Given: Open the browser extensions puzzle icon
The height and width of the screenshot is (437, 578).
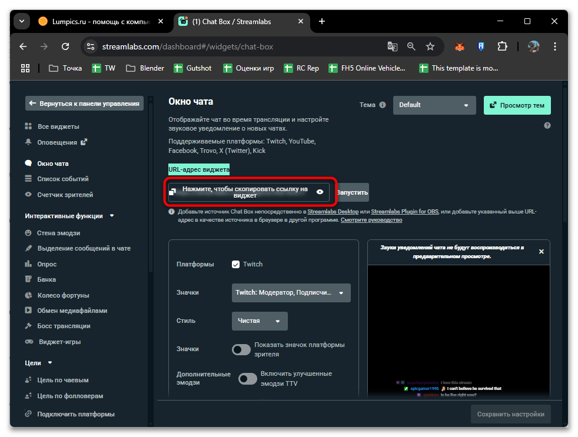Looking at the screenshot, I should [502, 46].
